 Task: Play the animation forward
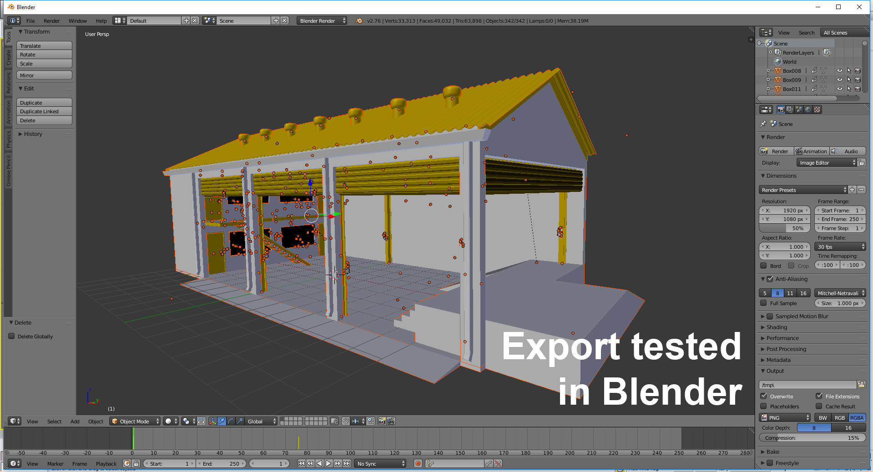[328, 463]
